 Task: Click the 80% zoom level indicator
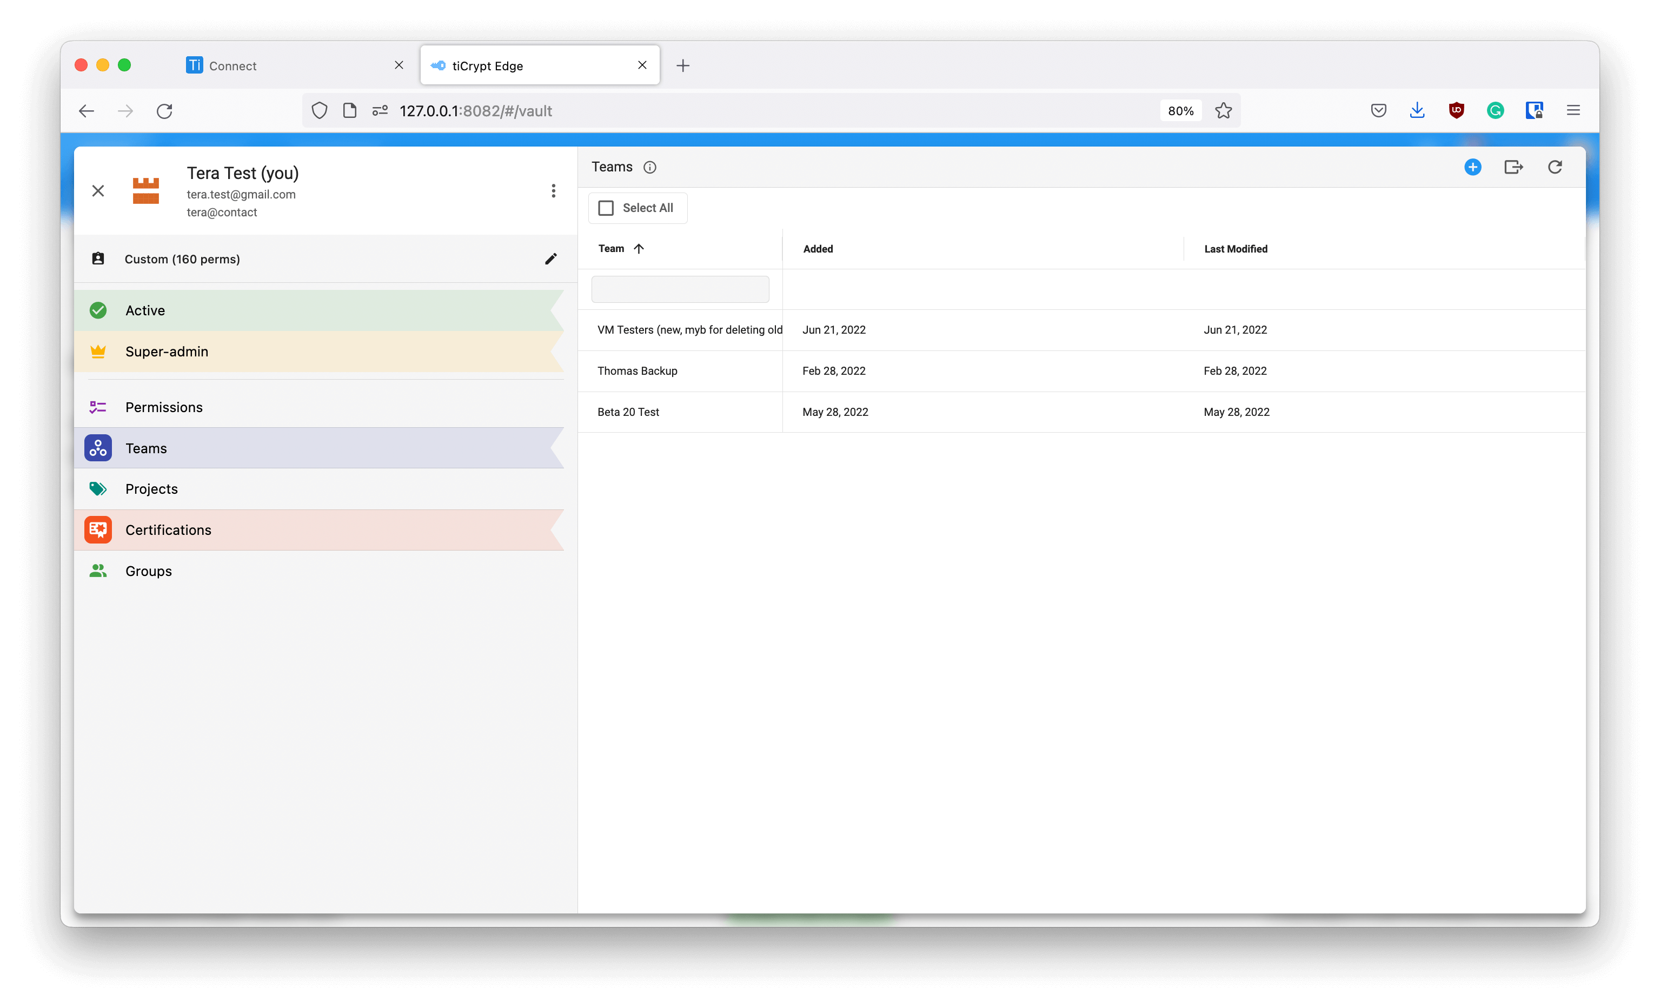click(1180, 110)
